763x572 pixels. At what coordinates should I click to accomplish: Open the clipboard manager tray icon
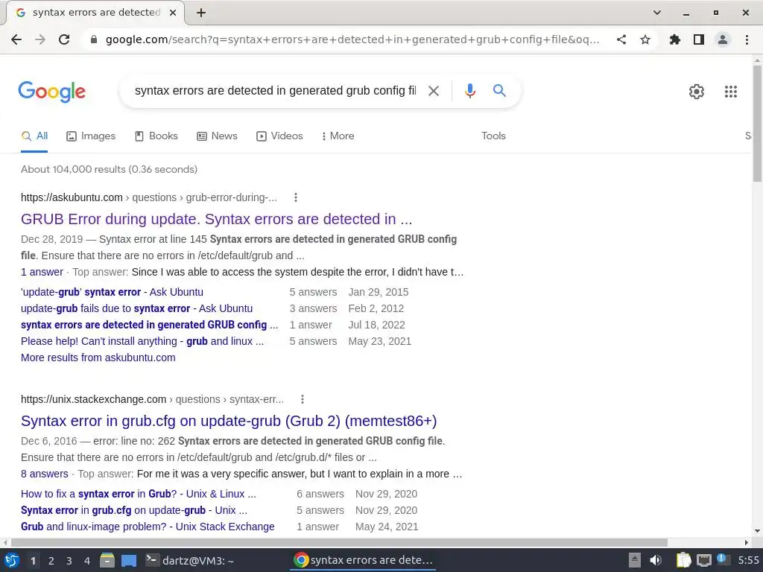684,561
